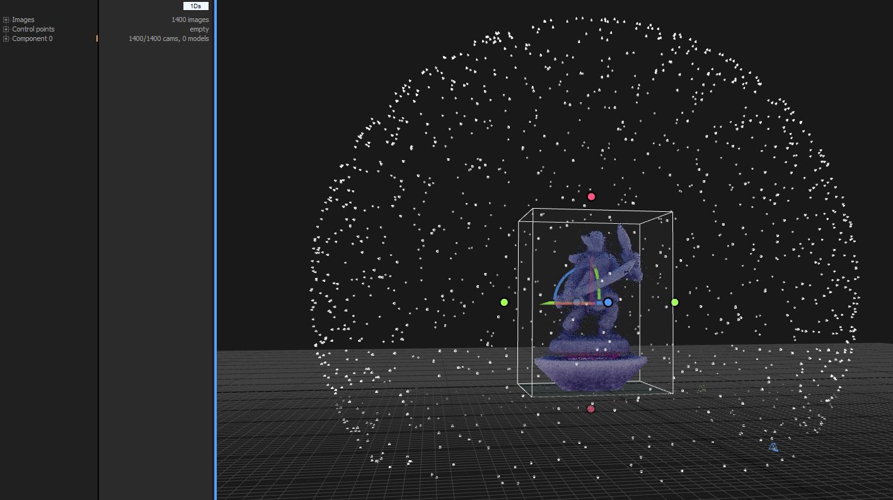Click the 'empty' status next to Control points
The height and width of the screenshot is (500, 893).
(x=200, y=29)
